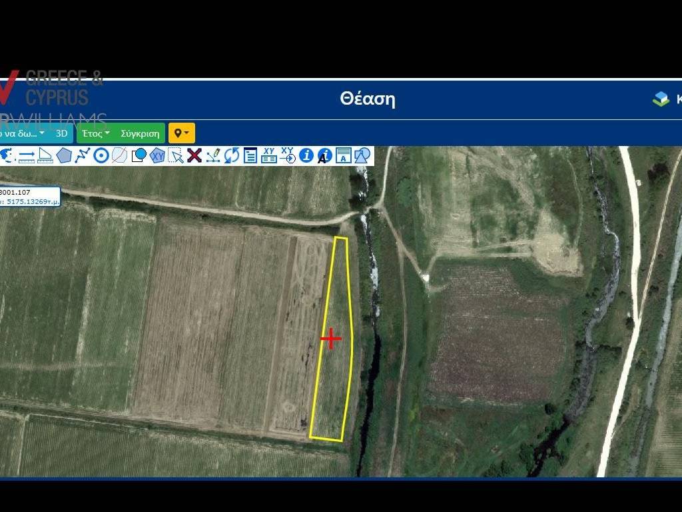Select the area measurement triangle tool
Screen dimensions: 682x512
click(x=45, y=156)
